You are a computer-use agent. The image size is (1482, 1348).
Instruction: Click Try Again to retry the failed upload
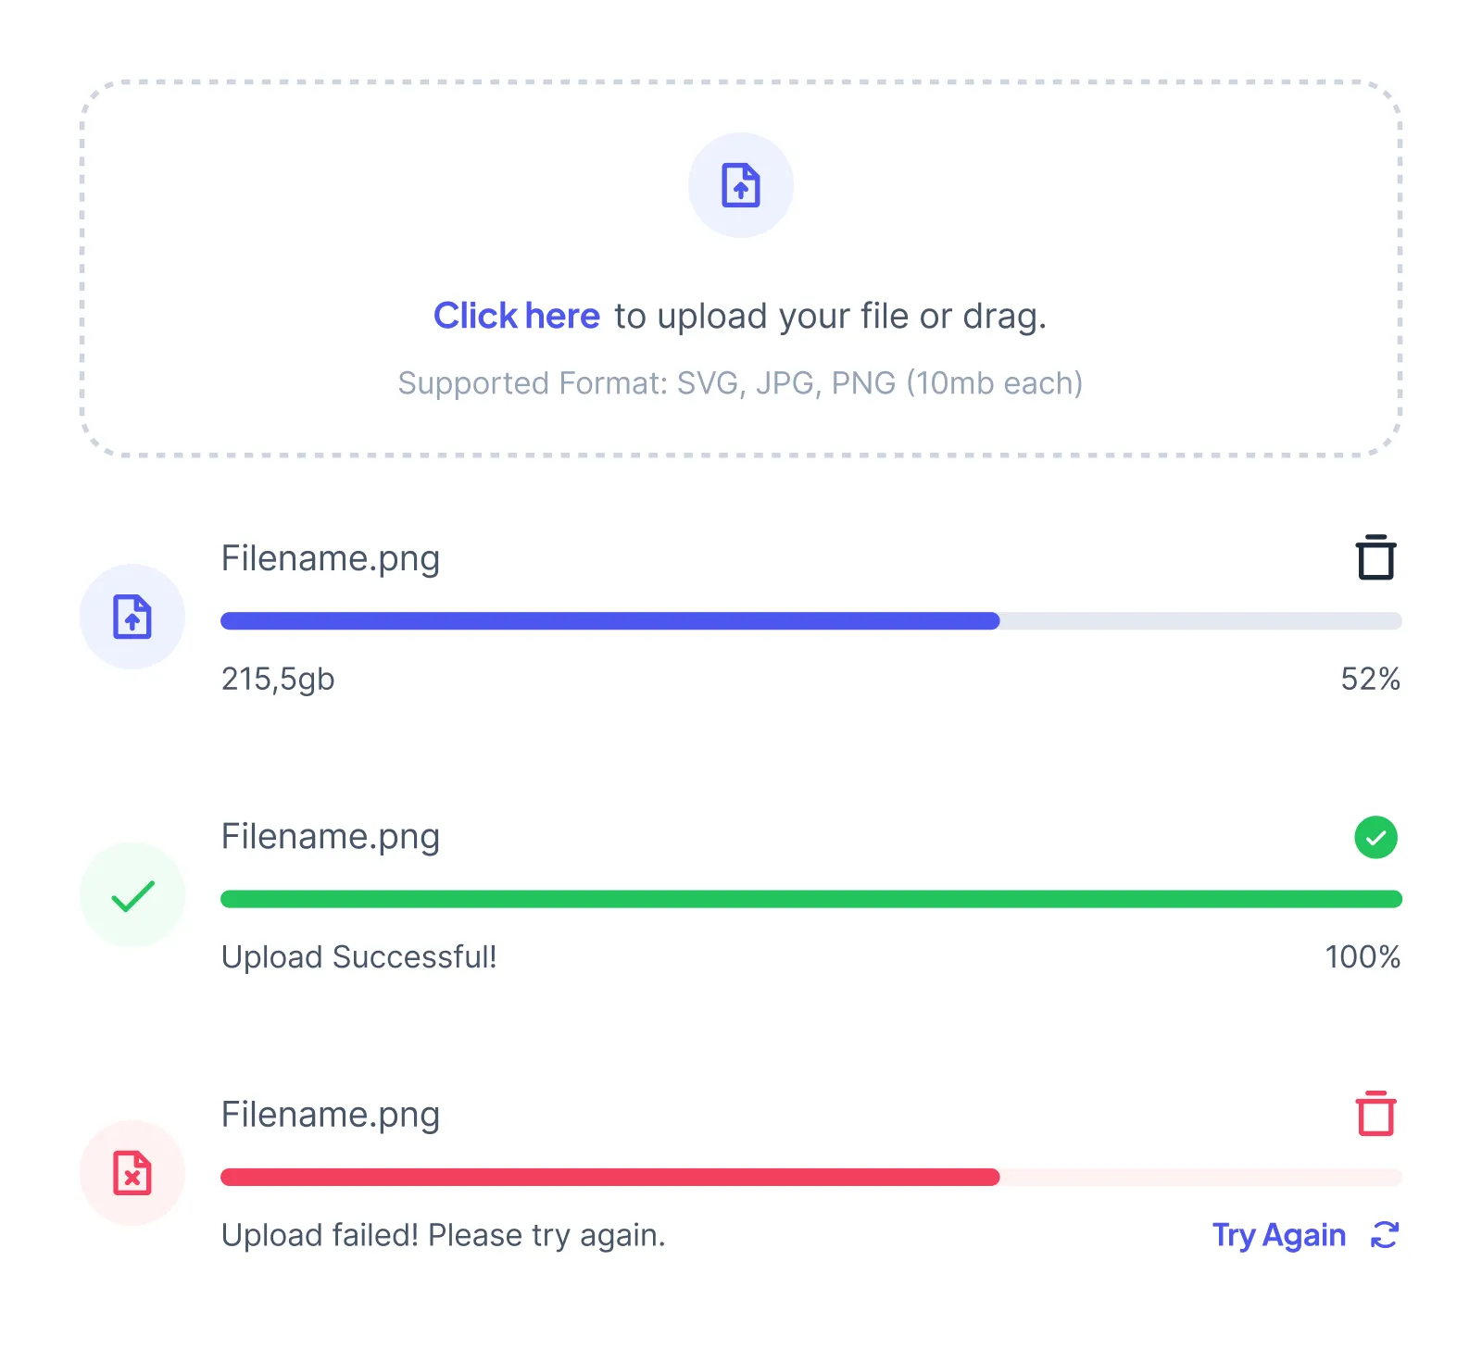coord(1278,1235)
